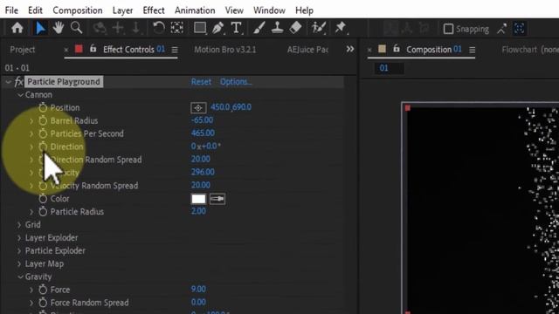559x314 pixels.
Task: Click the Home icon in toolbar
Action: (17, 28)
